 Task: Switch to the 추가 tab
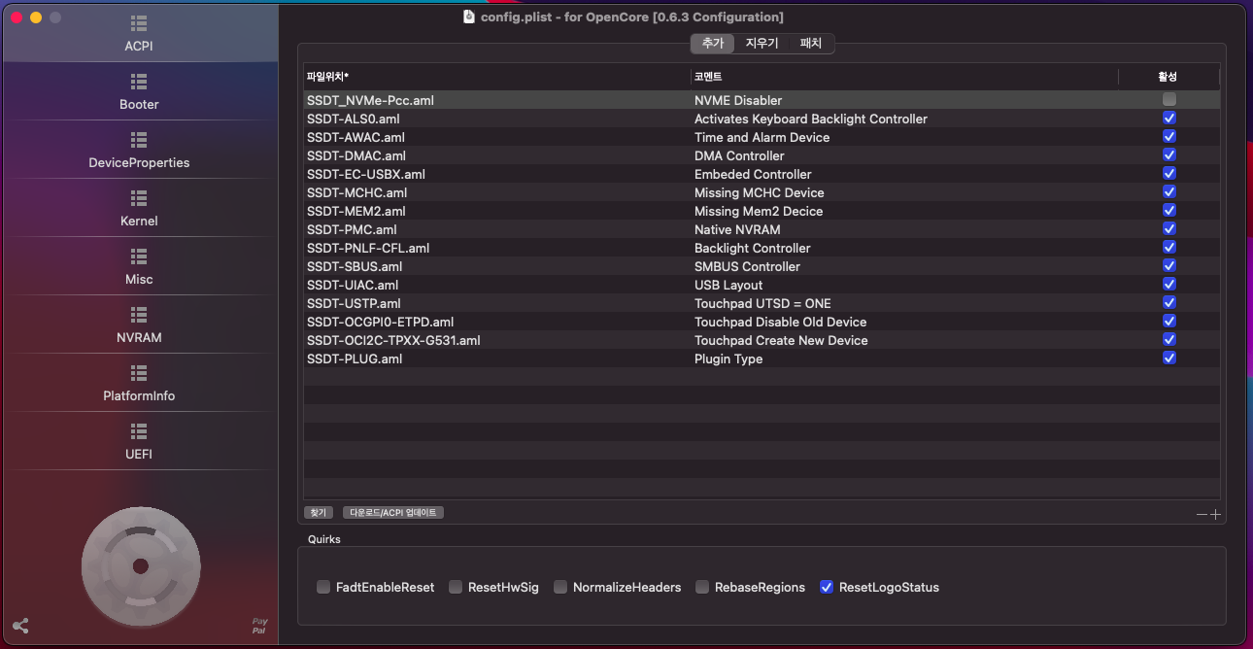pos(713,44)
